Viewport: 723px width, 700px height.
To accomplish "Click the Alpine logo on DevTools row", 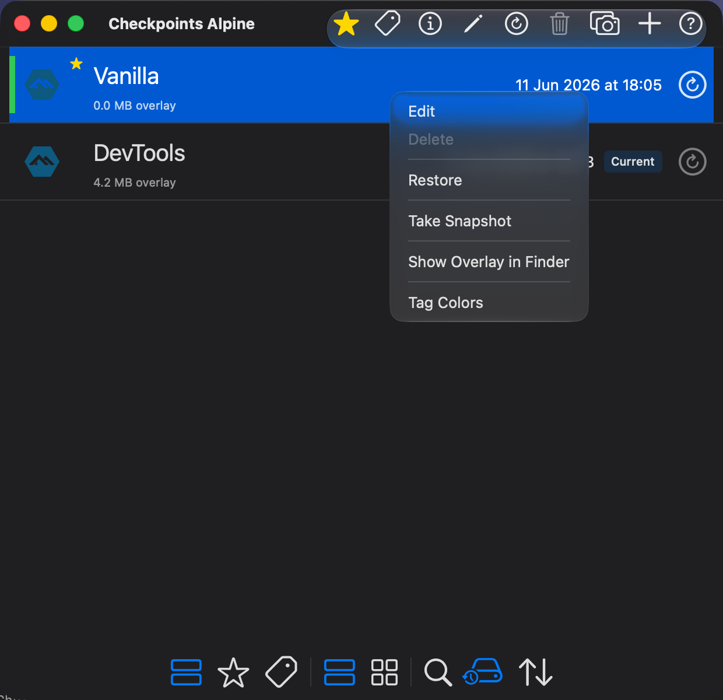I will click(x=42, y=162).
